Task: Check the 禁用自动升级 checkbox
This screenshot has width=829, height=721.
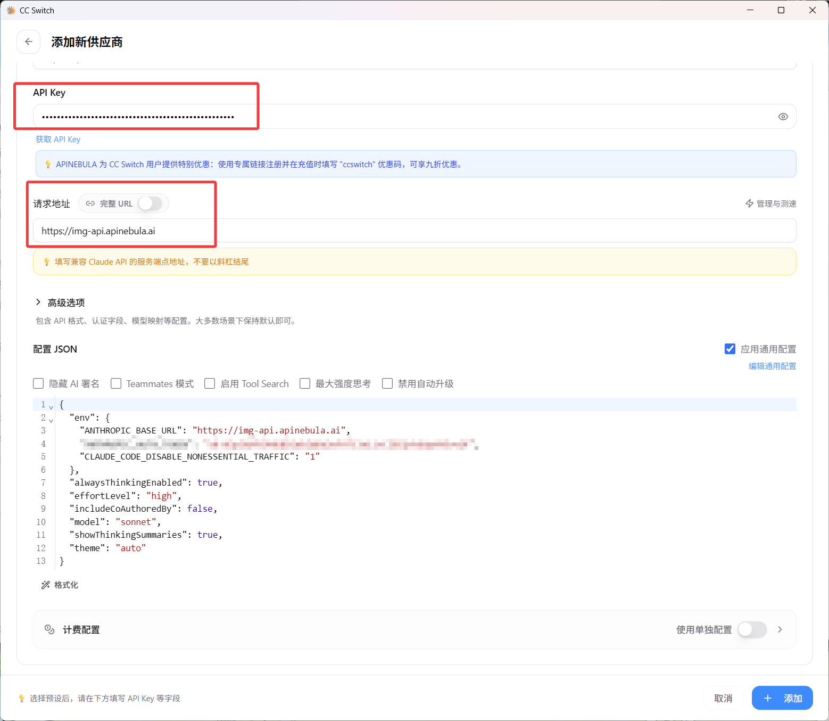Action: [387, 383]
